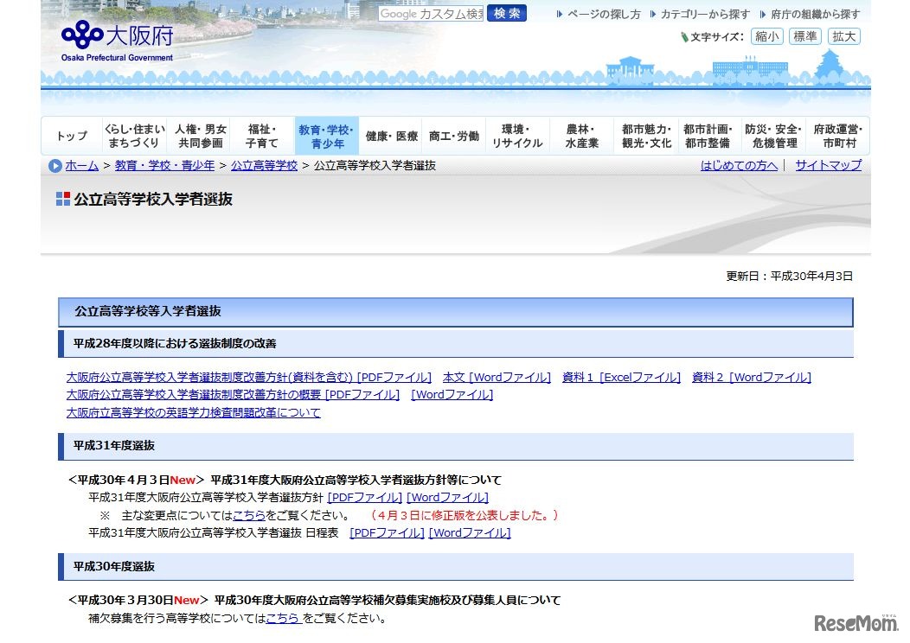The height and width of the screenshot is (643, 910).
Task: Click the blue home arrow icon in breadcrumb
Action: click(x=55, y=166)
